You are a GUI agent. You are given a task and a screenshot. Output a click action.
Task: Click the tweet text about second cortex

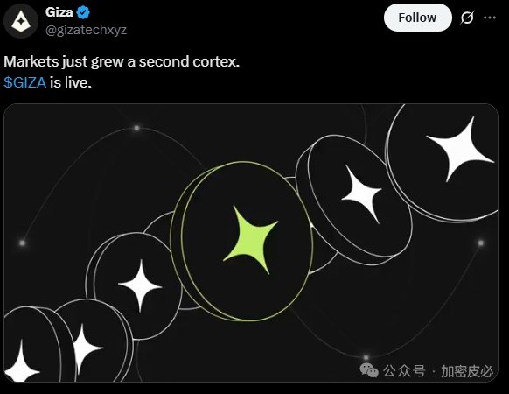coord(122,62)
